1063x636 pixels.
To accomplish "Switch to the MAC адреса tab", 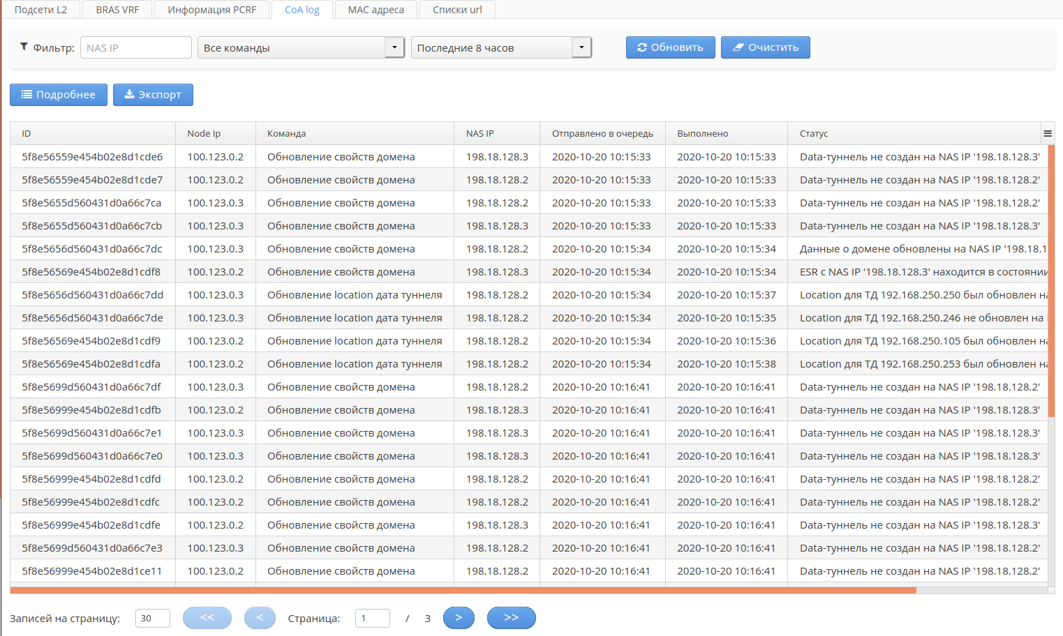I will click(376, 10).
